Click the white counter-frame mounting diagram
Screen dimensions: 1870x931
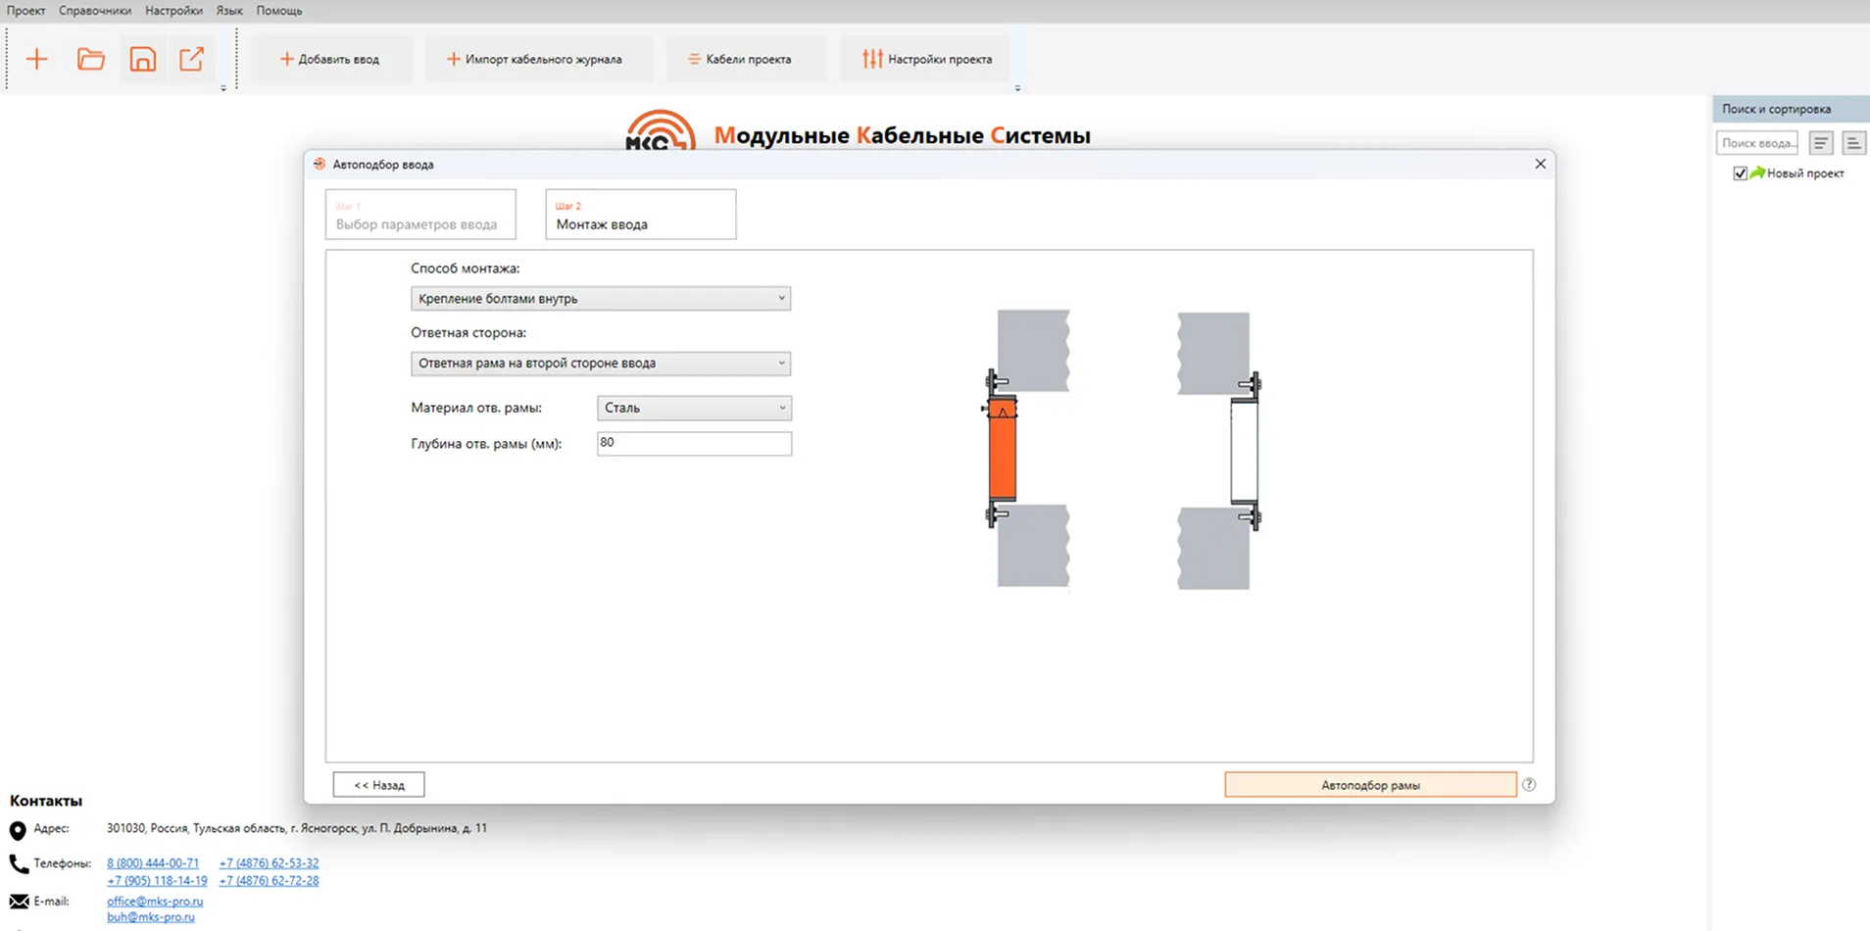click(1219, 451)
